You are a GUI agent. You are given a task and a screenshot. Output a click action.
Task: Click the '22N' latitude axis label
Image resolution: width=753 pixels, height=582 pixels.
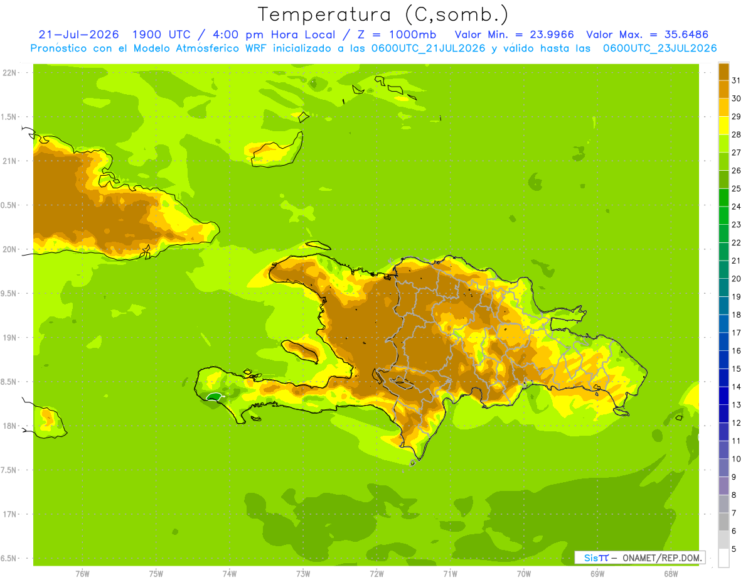(x=9, y=73)
